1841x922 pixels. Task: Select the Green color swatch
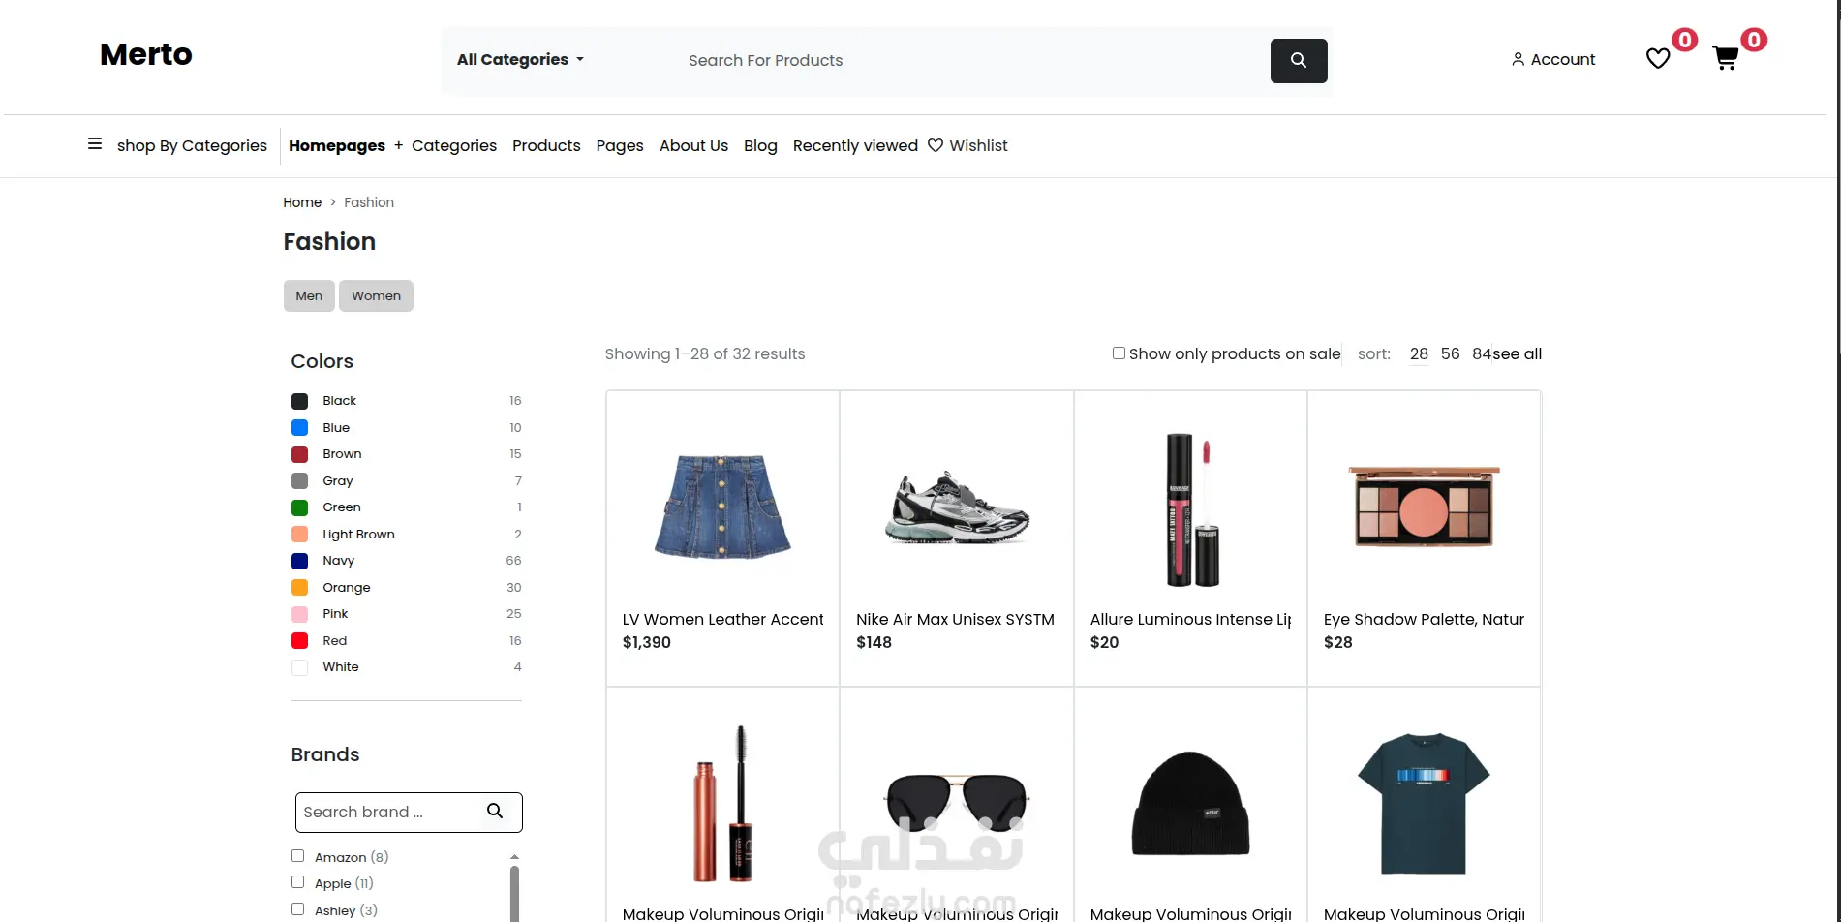click(x=300, y=507)
